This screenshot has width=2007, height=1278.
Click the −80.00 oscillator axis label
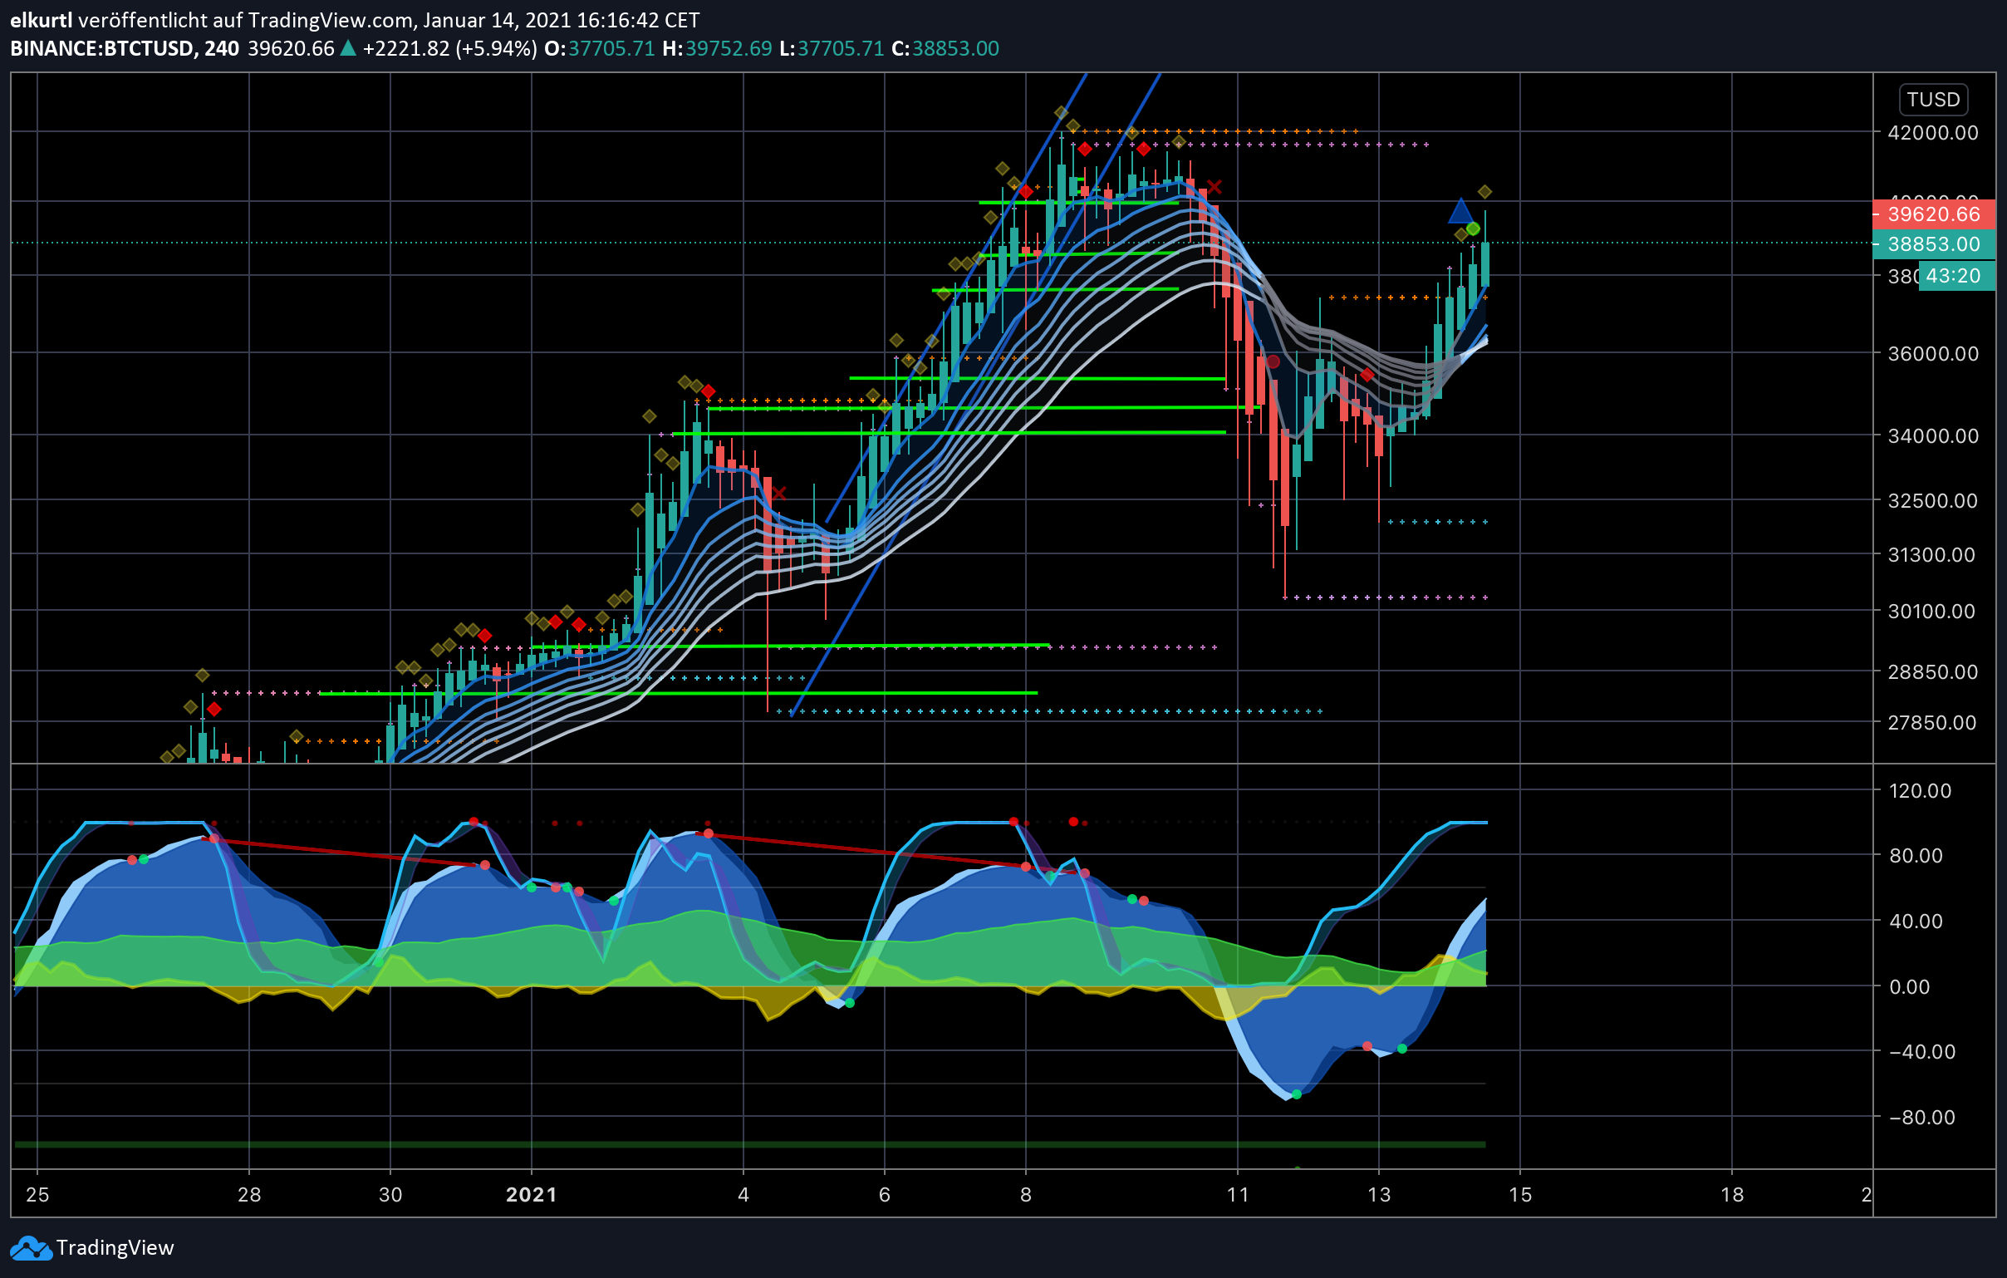[x=1922, y=1118]
